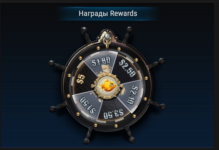This screenshot has height=150, width=219.
Task: Click the top-right ship wheel handle
Action: coord(127,34)
